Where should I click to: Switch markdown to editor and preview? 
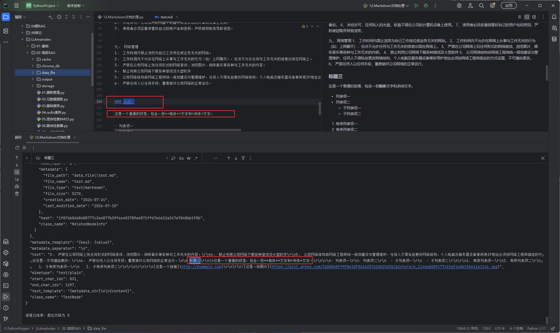pyautogui.click(x=527, y=17)
